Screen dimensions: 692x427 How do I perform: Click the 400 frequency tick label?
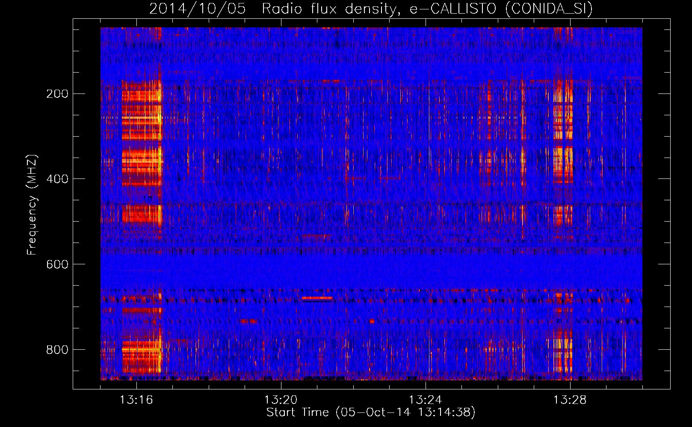[x=57, y=179]
